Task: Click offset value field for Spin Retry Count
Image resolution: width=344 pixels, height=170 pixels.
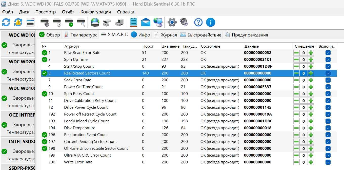Action: [x=303, y=94]
